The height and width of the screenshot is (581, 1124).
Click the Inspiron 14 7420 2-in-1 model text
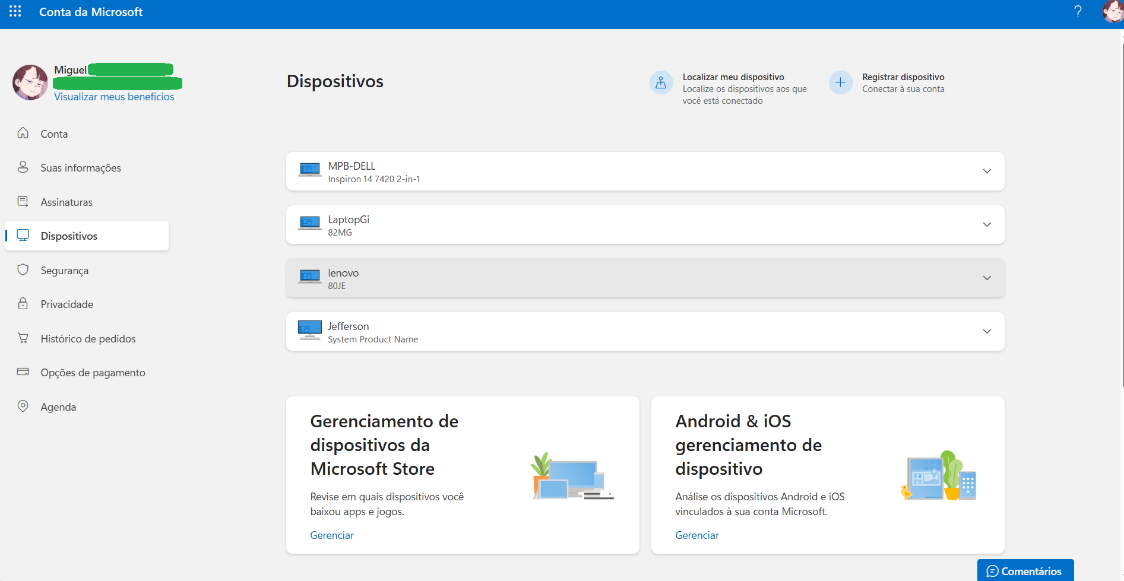(x=374, y=179)
